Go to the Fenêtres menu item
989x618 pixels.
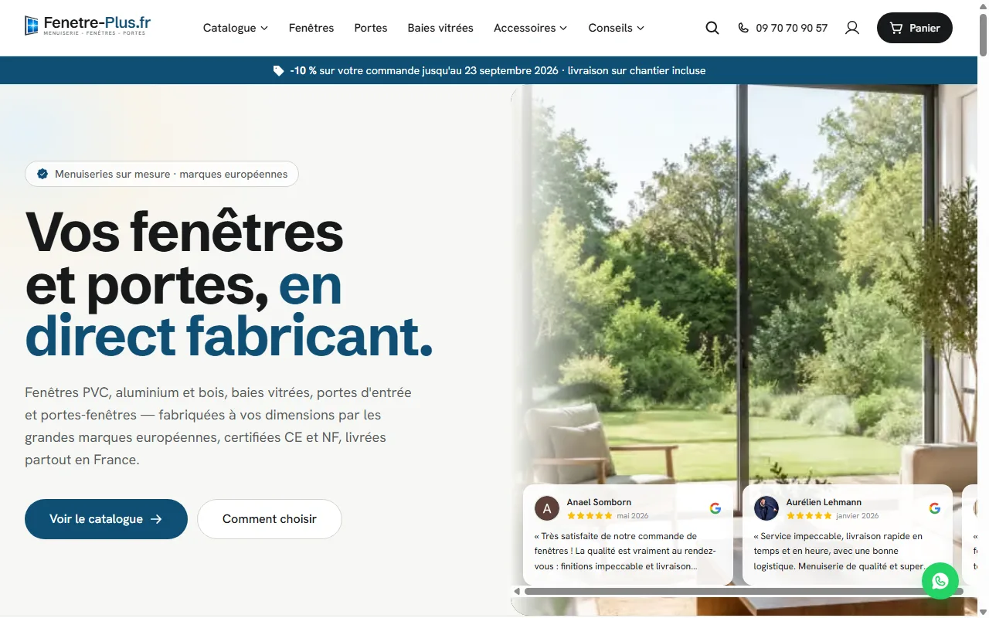[311, 28]
